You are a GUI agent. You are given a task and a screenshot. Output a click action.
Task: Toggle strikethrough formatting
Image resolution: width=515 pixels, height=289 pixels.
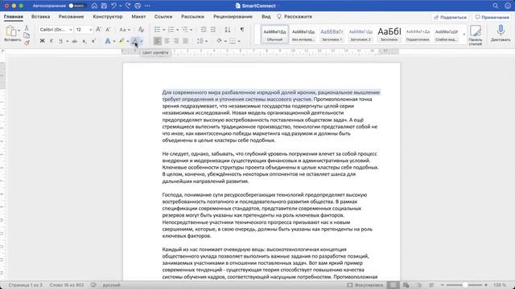[x=75, y=41]
